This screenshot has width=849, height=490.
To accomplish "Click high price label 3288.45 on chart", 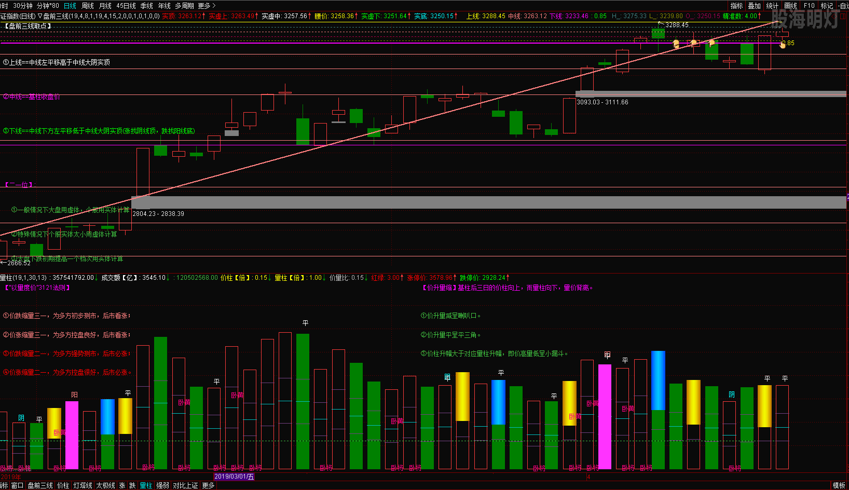I will [x=677, y=25].
